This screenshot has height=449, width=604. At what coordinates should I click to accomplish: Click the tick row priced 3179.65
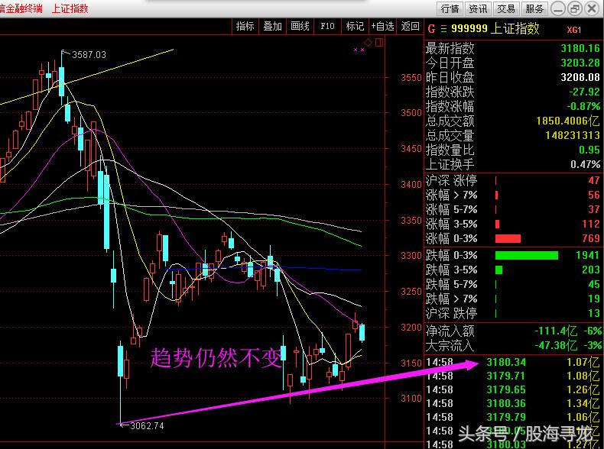click(x=513, y=389)
